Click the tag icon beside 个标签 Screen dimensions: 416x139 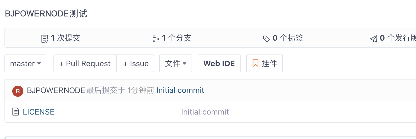pyautogui.click(x=266, y=39)
